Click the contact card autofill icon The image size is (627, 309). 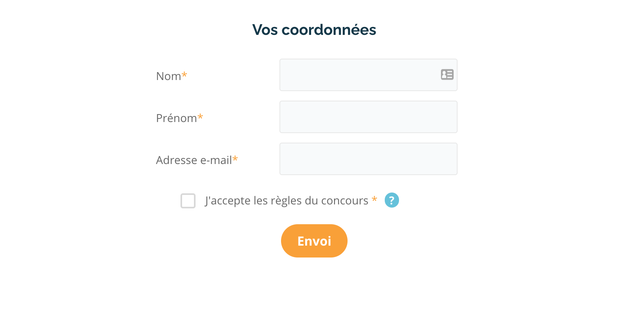tap(447, 74)
